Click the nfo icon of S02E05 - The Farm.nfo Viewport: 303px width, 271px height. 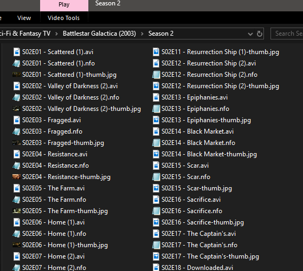tap(17, 200)
